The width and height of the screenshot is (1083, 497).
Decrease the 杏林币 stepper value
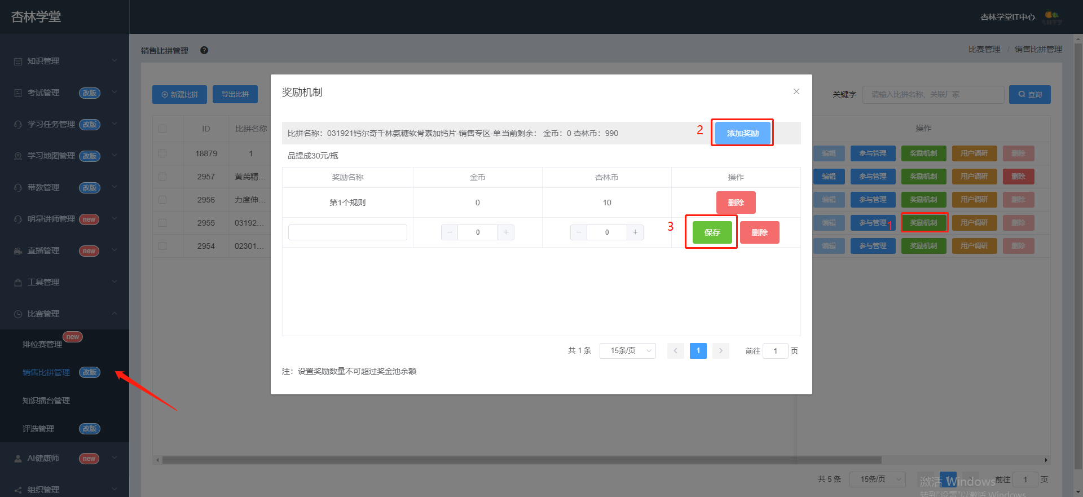(579, 232)
